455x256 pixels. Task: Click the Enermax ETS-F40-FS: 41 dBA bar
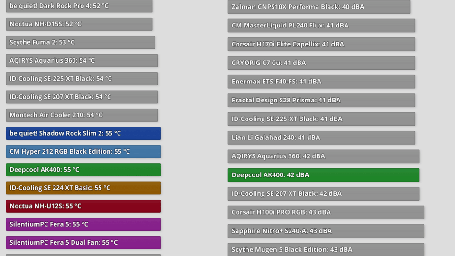click(321, 82)
